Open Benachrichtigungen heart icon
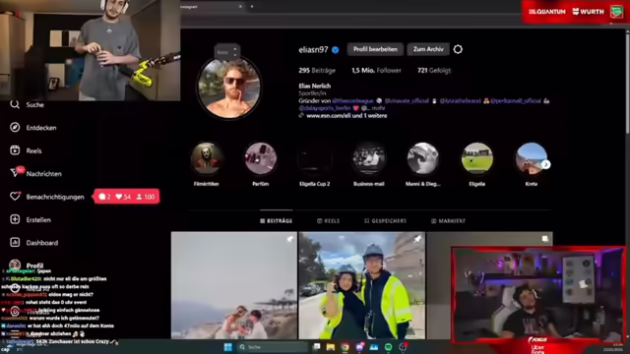The width and height of the screenshot is (630, 354). point(15,197)
